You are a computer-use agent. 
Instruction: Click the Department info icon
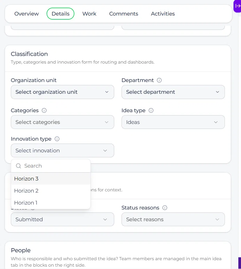pos(159,80)
